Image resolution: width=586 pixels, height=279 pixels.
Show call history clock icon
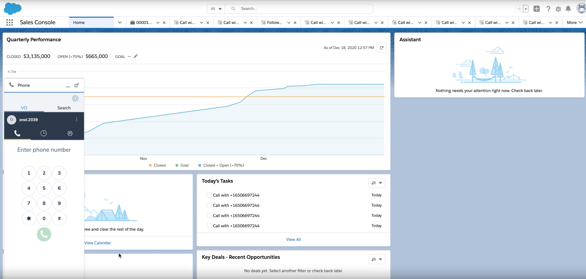click(44, 133)
